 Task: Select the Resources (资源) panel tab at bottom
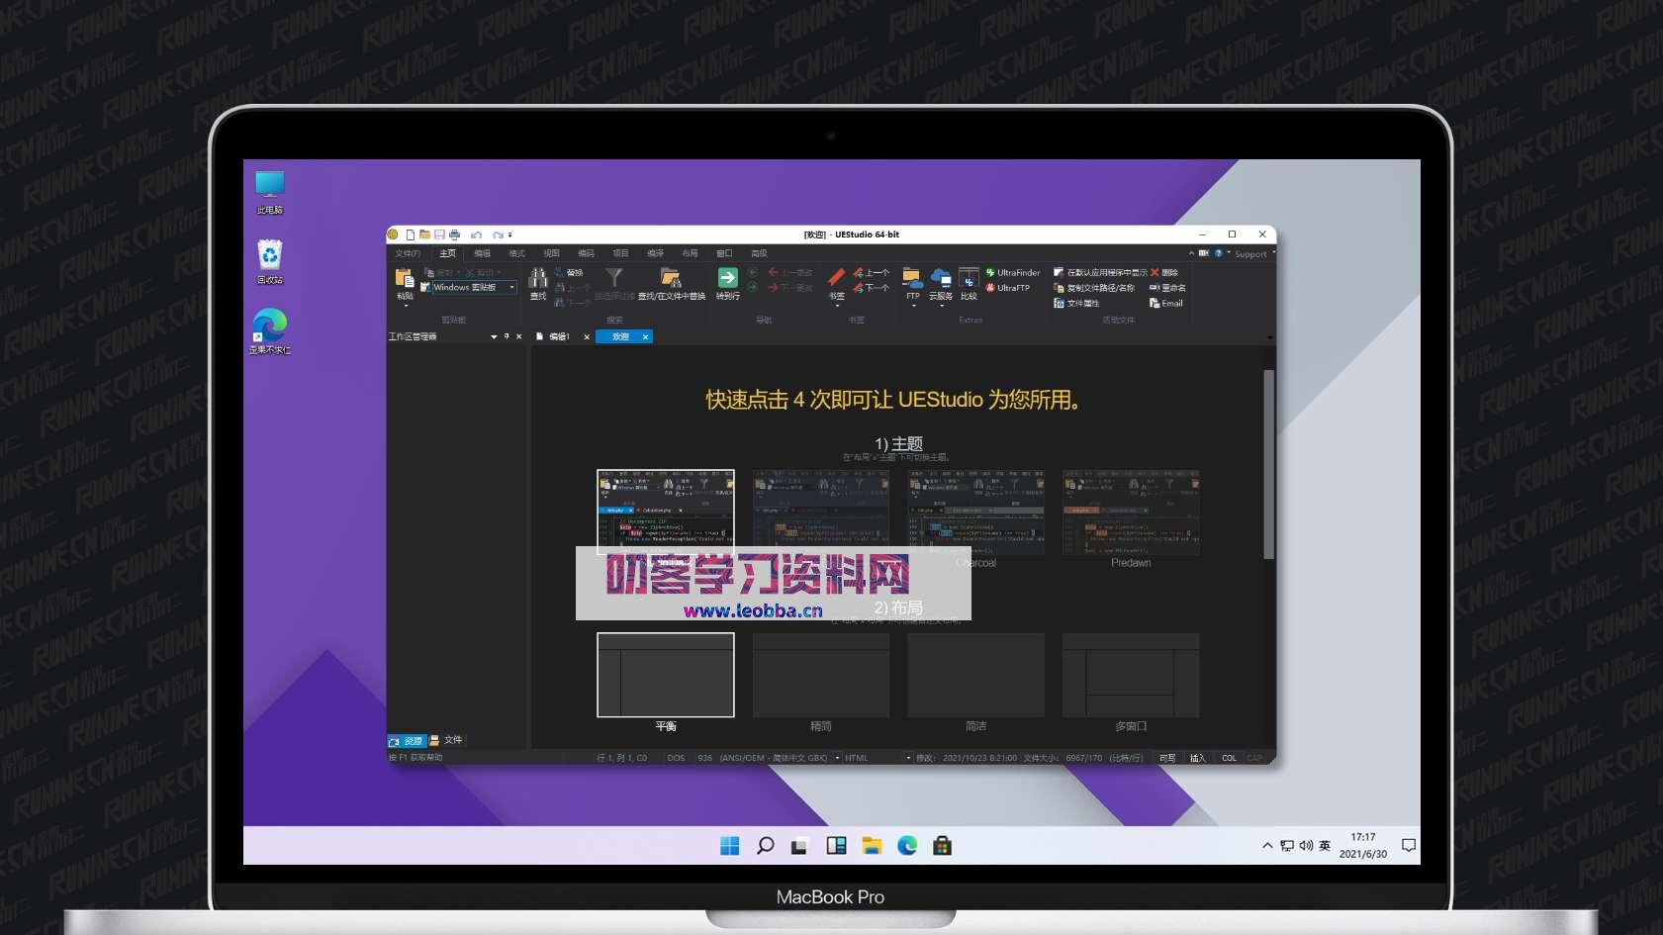pyautogui.click(x=406, y=741)
